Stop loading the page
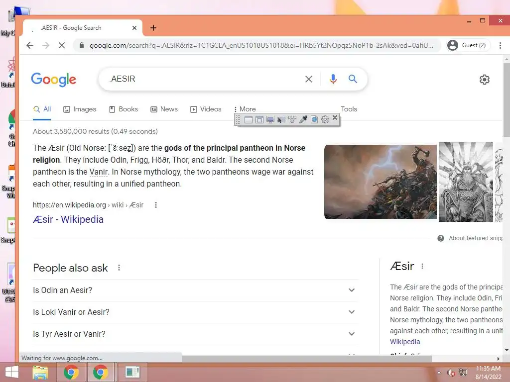Viewport: 510px width, 382px height. pos(61,45)
